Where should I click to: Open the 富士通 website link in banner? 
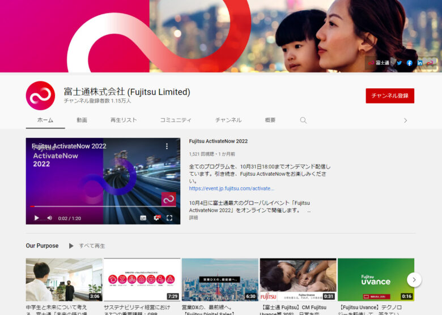[379, 63]
